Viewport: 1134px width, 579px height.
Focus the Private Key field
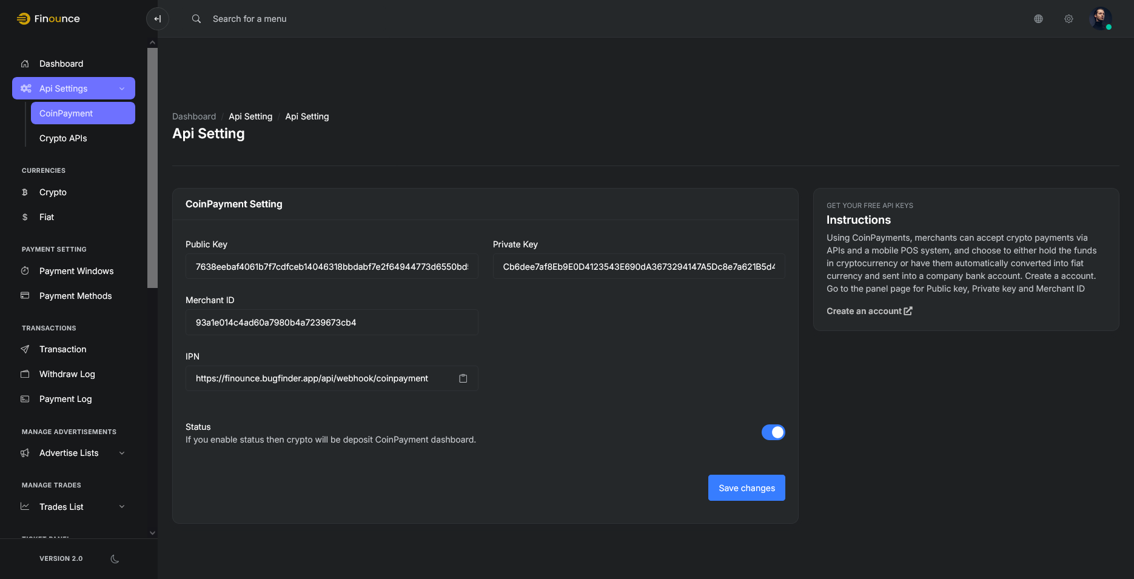(x=639, y=267)
